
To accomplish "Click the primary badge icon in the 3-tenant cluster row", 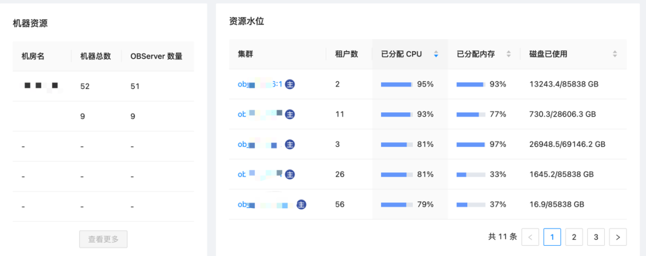I will (290, 144).
